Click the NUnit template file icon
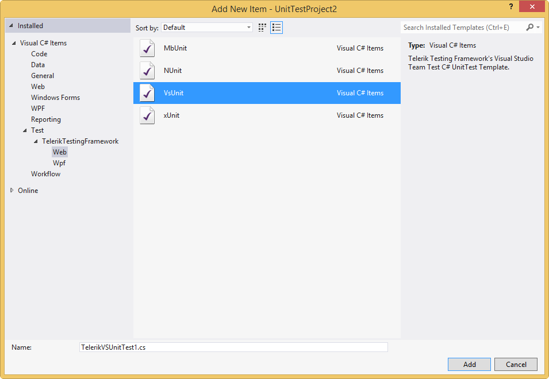 pos(147,71)
